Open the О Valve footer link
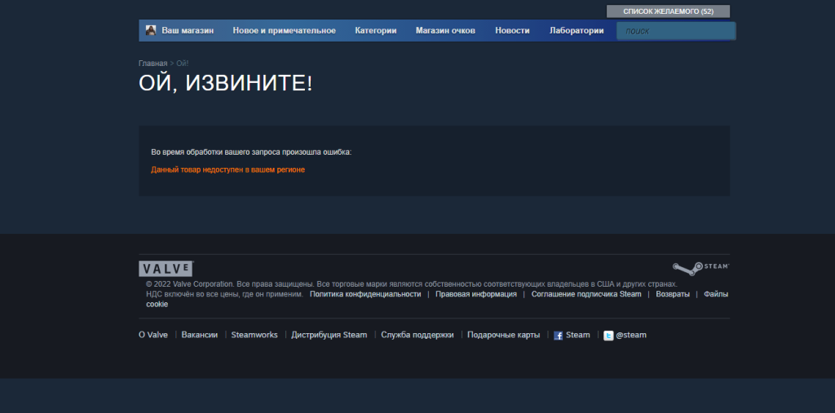This screenshot has height=413, width=835. tap(153, 335)
